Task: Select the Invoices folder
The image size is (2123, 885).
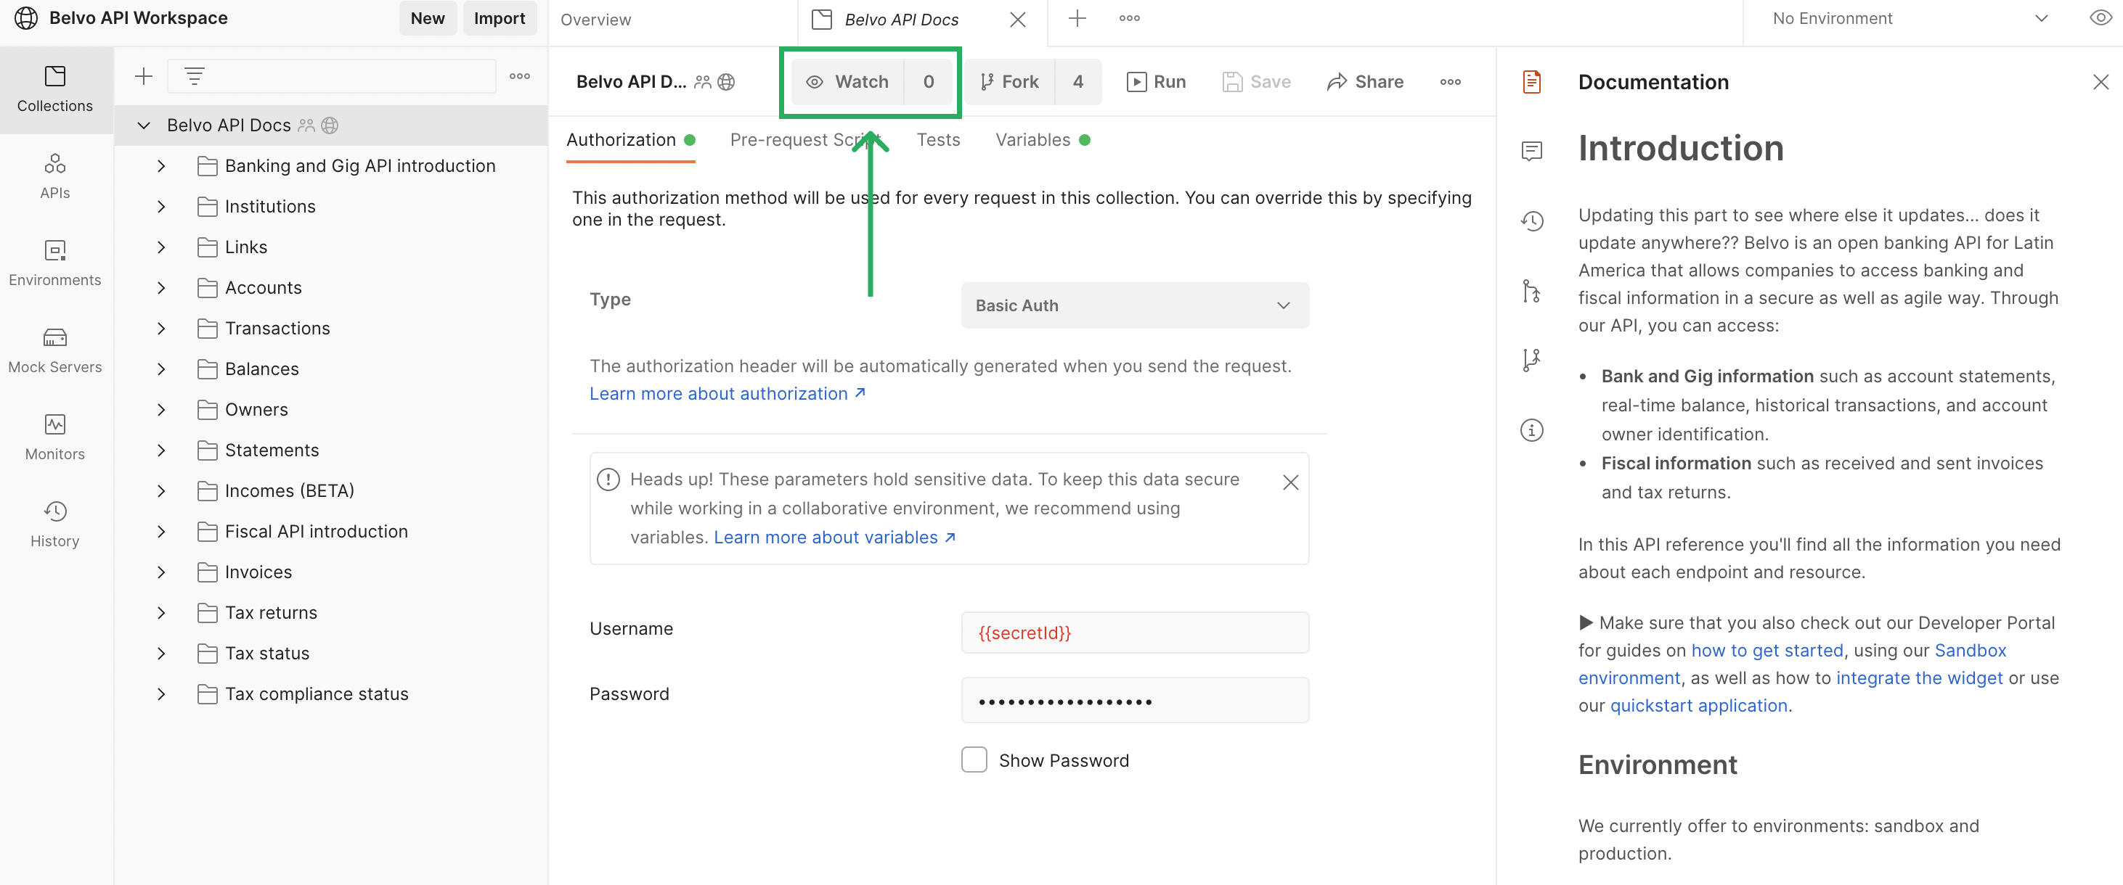Action: point(258,572)
